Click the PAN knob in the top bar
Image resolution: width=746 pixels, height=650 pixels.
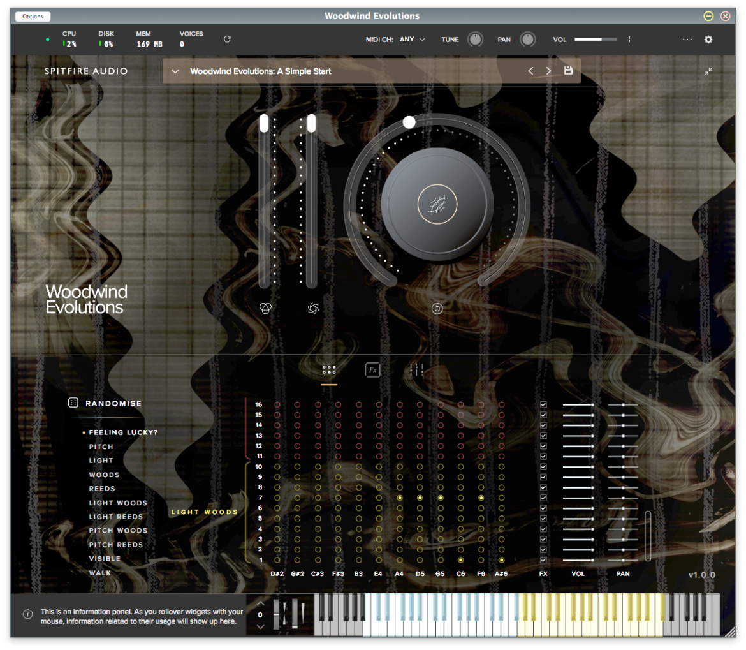point(527,39)
